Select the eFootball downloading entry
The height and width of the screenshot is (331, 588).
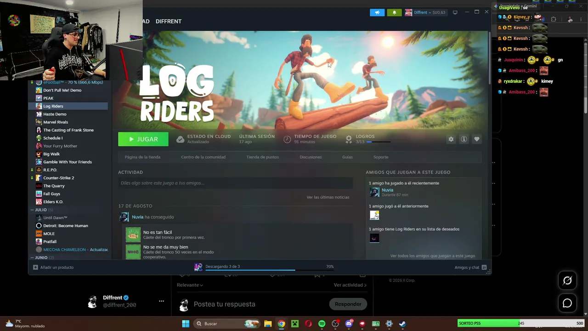[x=73, y=82]
